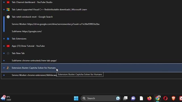Switch to Google Chrome on the taskbar
This screenshot has height=102, width=182.
[157, 98]
